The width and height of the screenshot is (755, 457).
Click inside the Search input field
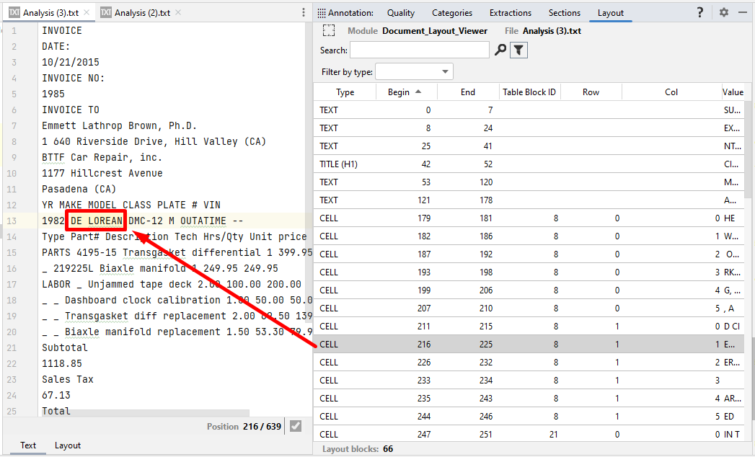tap(419, 50)
